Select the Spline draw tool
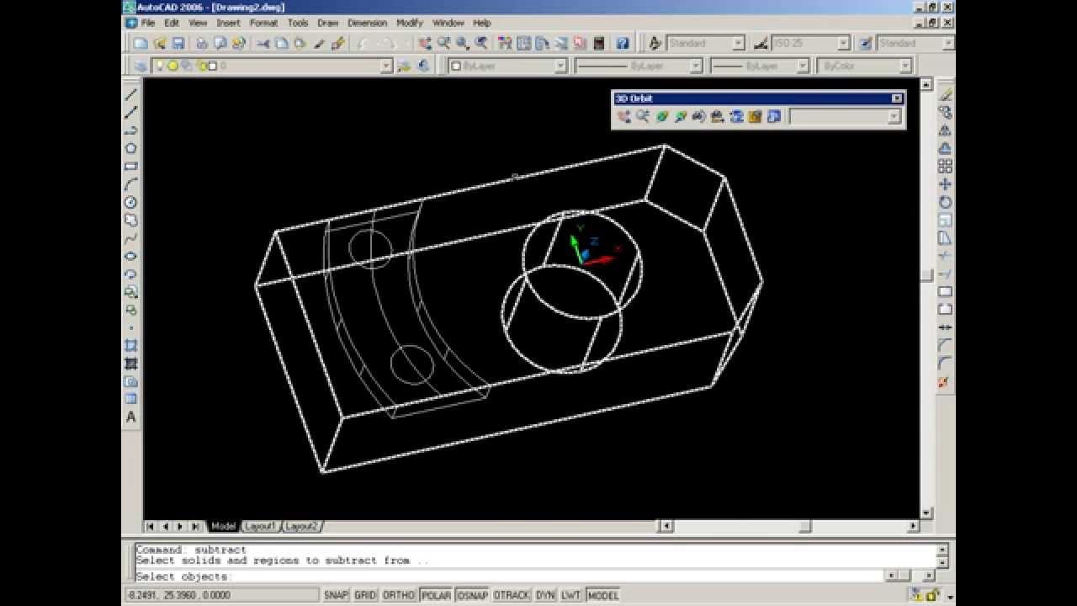Screen dimensions: 1077x606 (131, 238)
